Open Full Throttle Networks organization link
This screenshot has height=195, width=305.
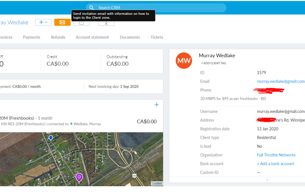[276, 155]
